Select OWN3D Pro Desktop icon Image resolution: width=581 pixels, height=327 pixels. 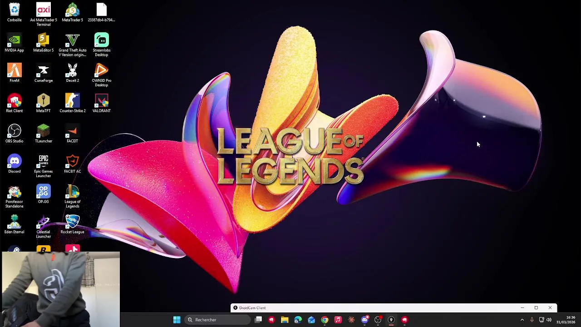pos(101,75)
